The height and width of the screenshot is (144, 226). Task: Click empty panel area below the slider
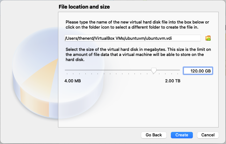coord(138,105)
